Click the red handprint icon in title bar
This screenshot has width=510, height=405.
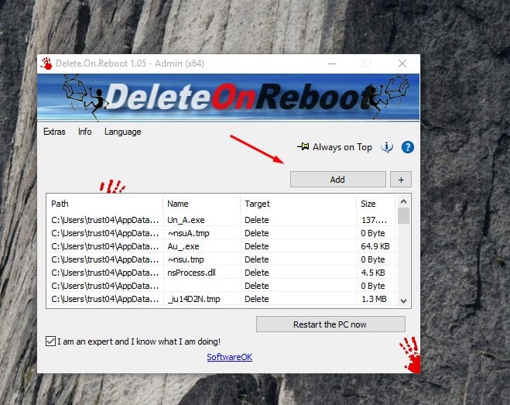[46, 63]
